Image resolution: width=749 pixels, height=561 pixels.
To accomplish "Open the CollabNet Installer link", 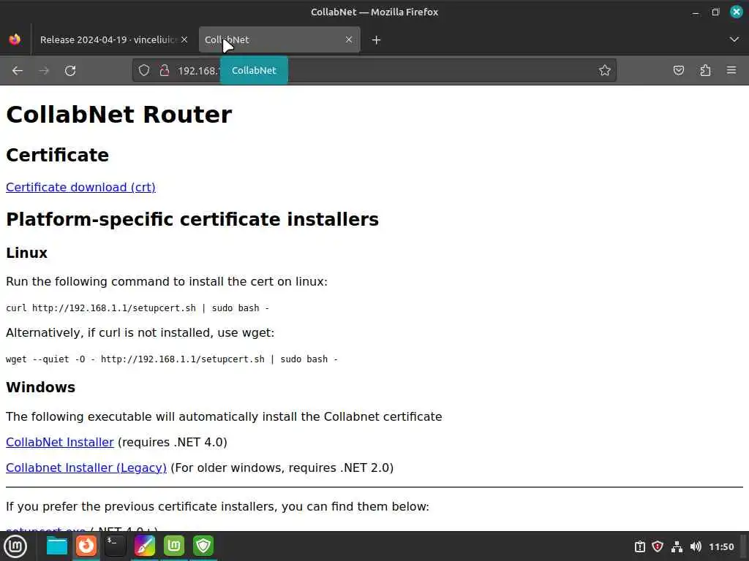I will (60, 442).
